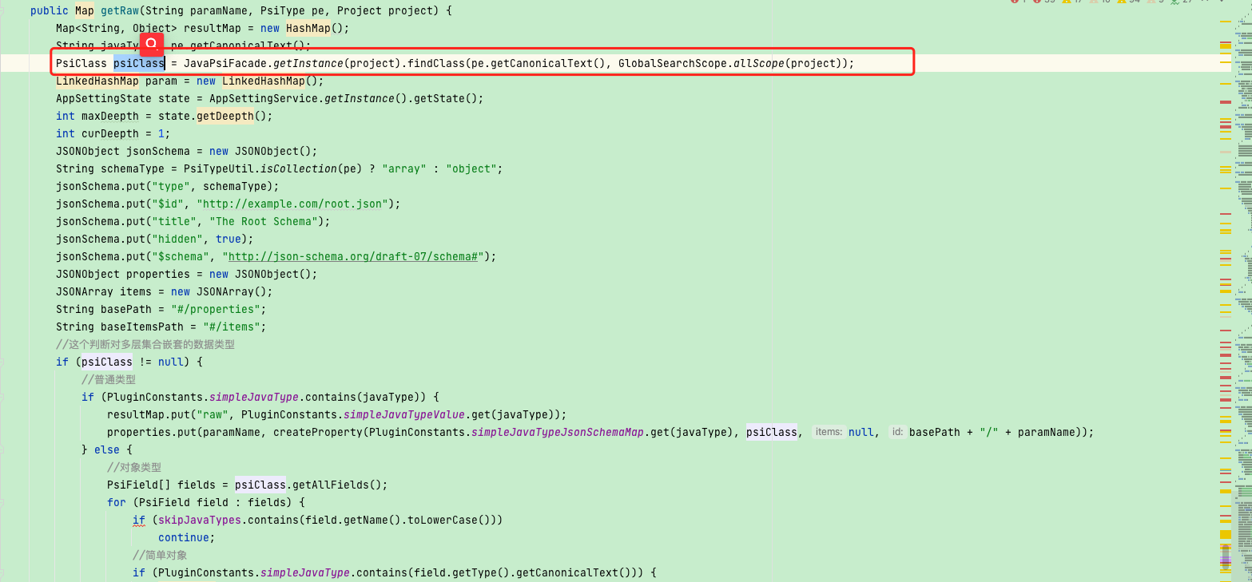Click the baseItemsPath variable declaration
Screen dimensions: 1252x582
(142, 327)
